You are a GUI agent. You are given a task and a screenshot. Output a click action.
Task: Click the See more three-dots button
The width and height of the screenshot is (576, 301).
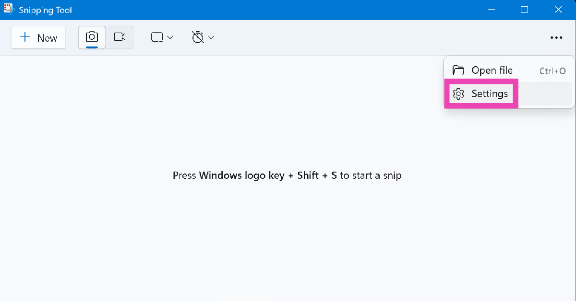pyautogui.click(x=556, y=37)
